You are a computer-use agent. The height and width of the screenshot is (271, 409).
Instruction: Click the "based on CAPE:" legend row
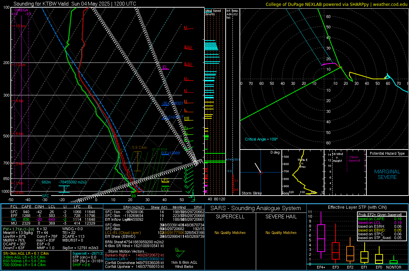(380, 219)
